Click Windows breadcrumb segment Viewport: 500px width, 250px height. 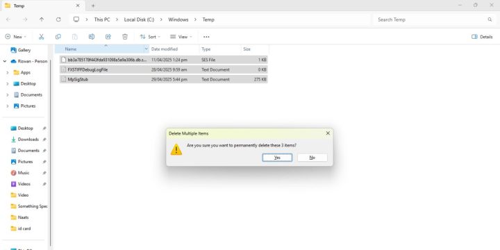click(178, 19)
